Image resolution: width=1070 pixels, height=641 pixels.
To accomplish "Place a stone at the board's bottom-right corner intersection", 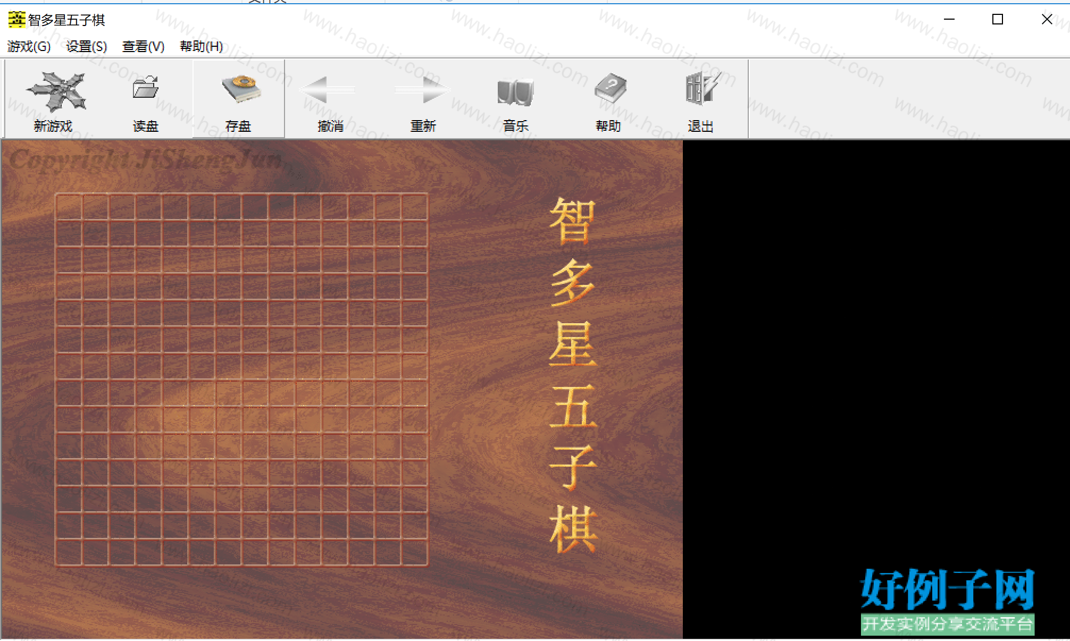I will 428,566.
